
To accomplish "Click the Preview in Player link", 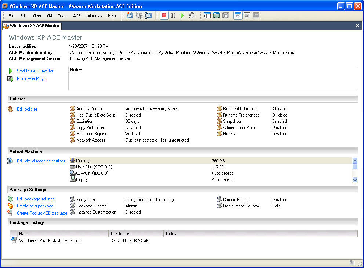I will tap(32, 79).
